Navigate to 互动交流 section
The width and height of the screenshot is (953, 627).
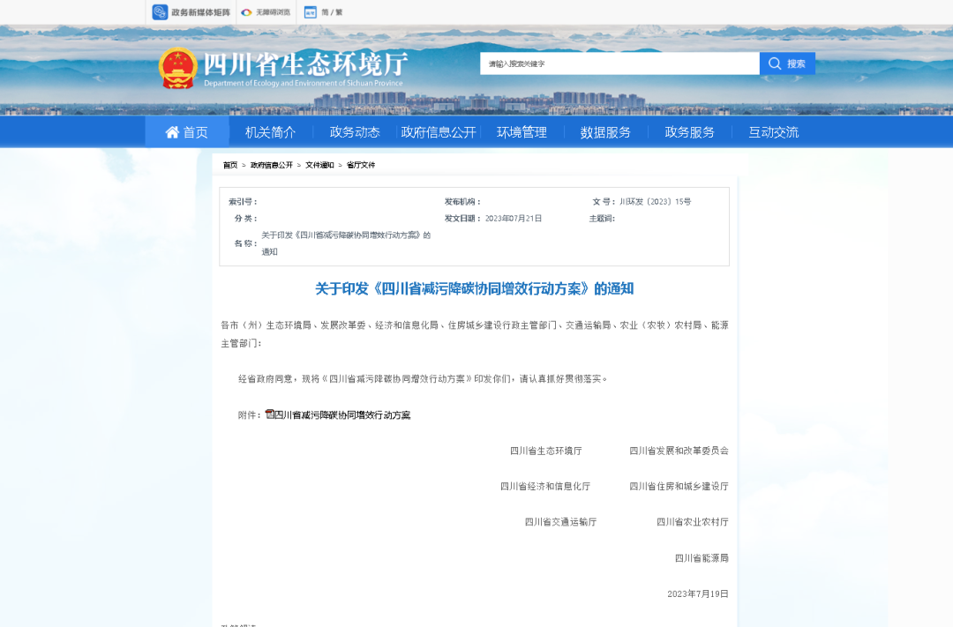[x=773, y=132]
